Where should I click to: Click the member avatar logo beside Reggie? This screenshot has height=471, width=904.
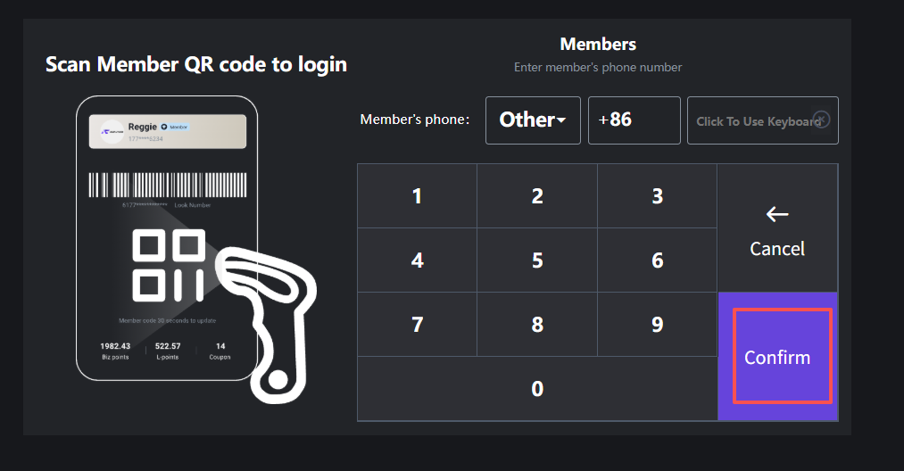point(112,130)
